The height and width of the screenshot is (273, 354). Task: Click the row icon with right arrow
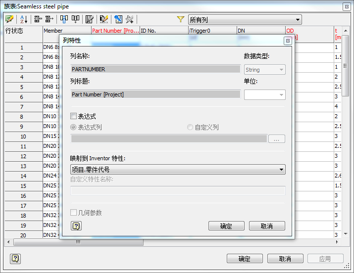click(49, 19)
